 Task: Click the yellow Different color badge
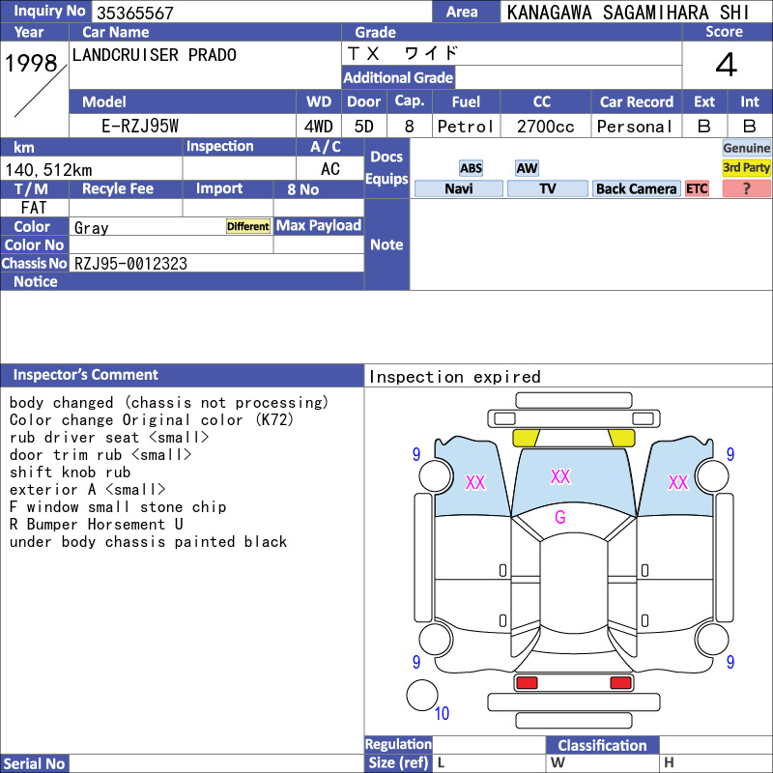pos(248,226)
